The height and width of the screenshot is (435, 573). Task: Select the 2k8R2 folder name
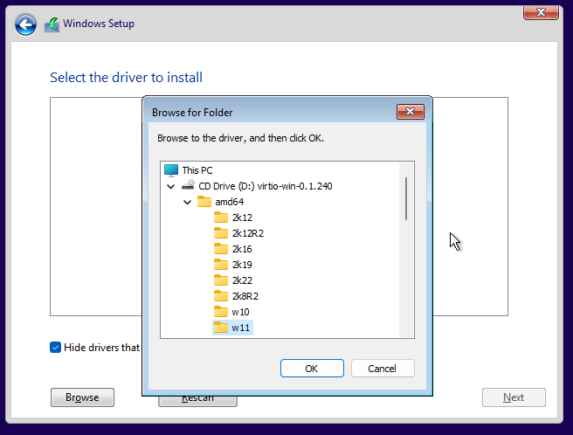(245, 296)
